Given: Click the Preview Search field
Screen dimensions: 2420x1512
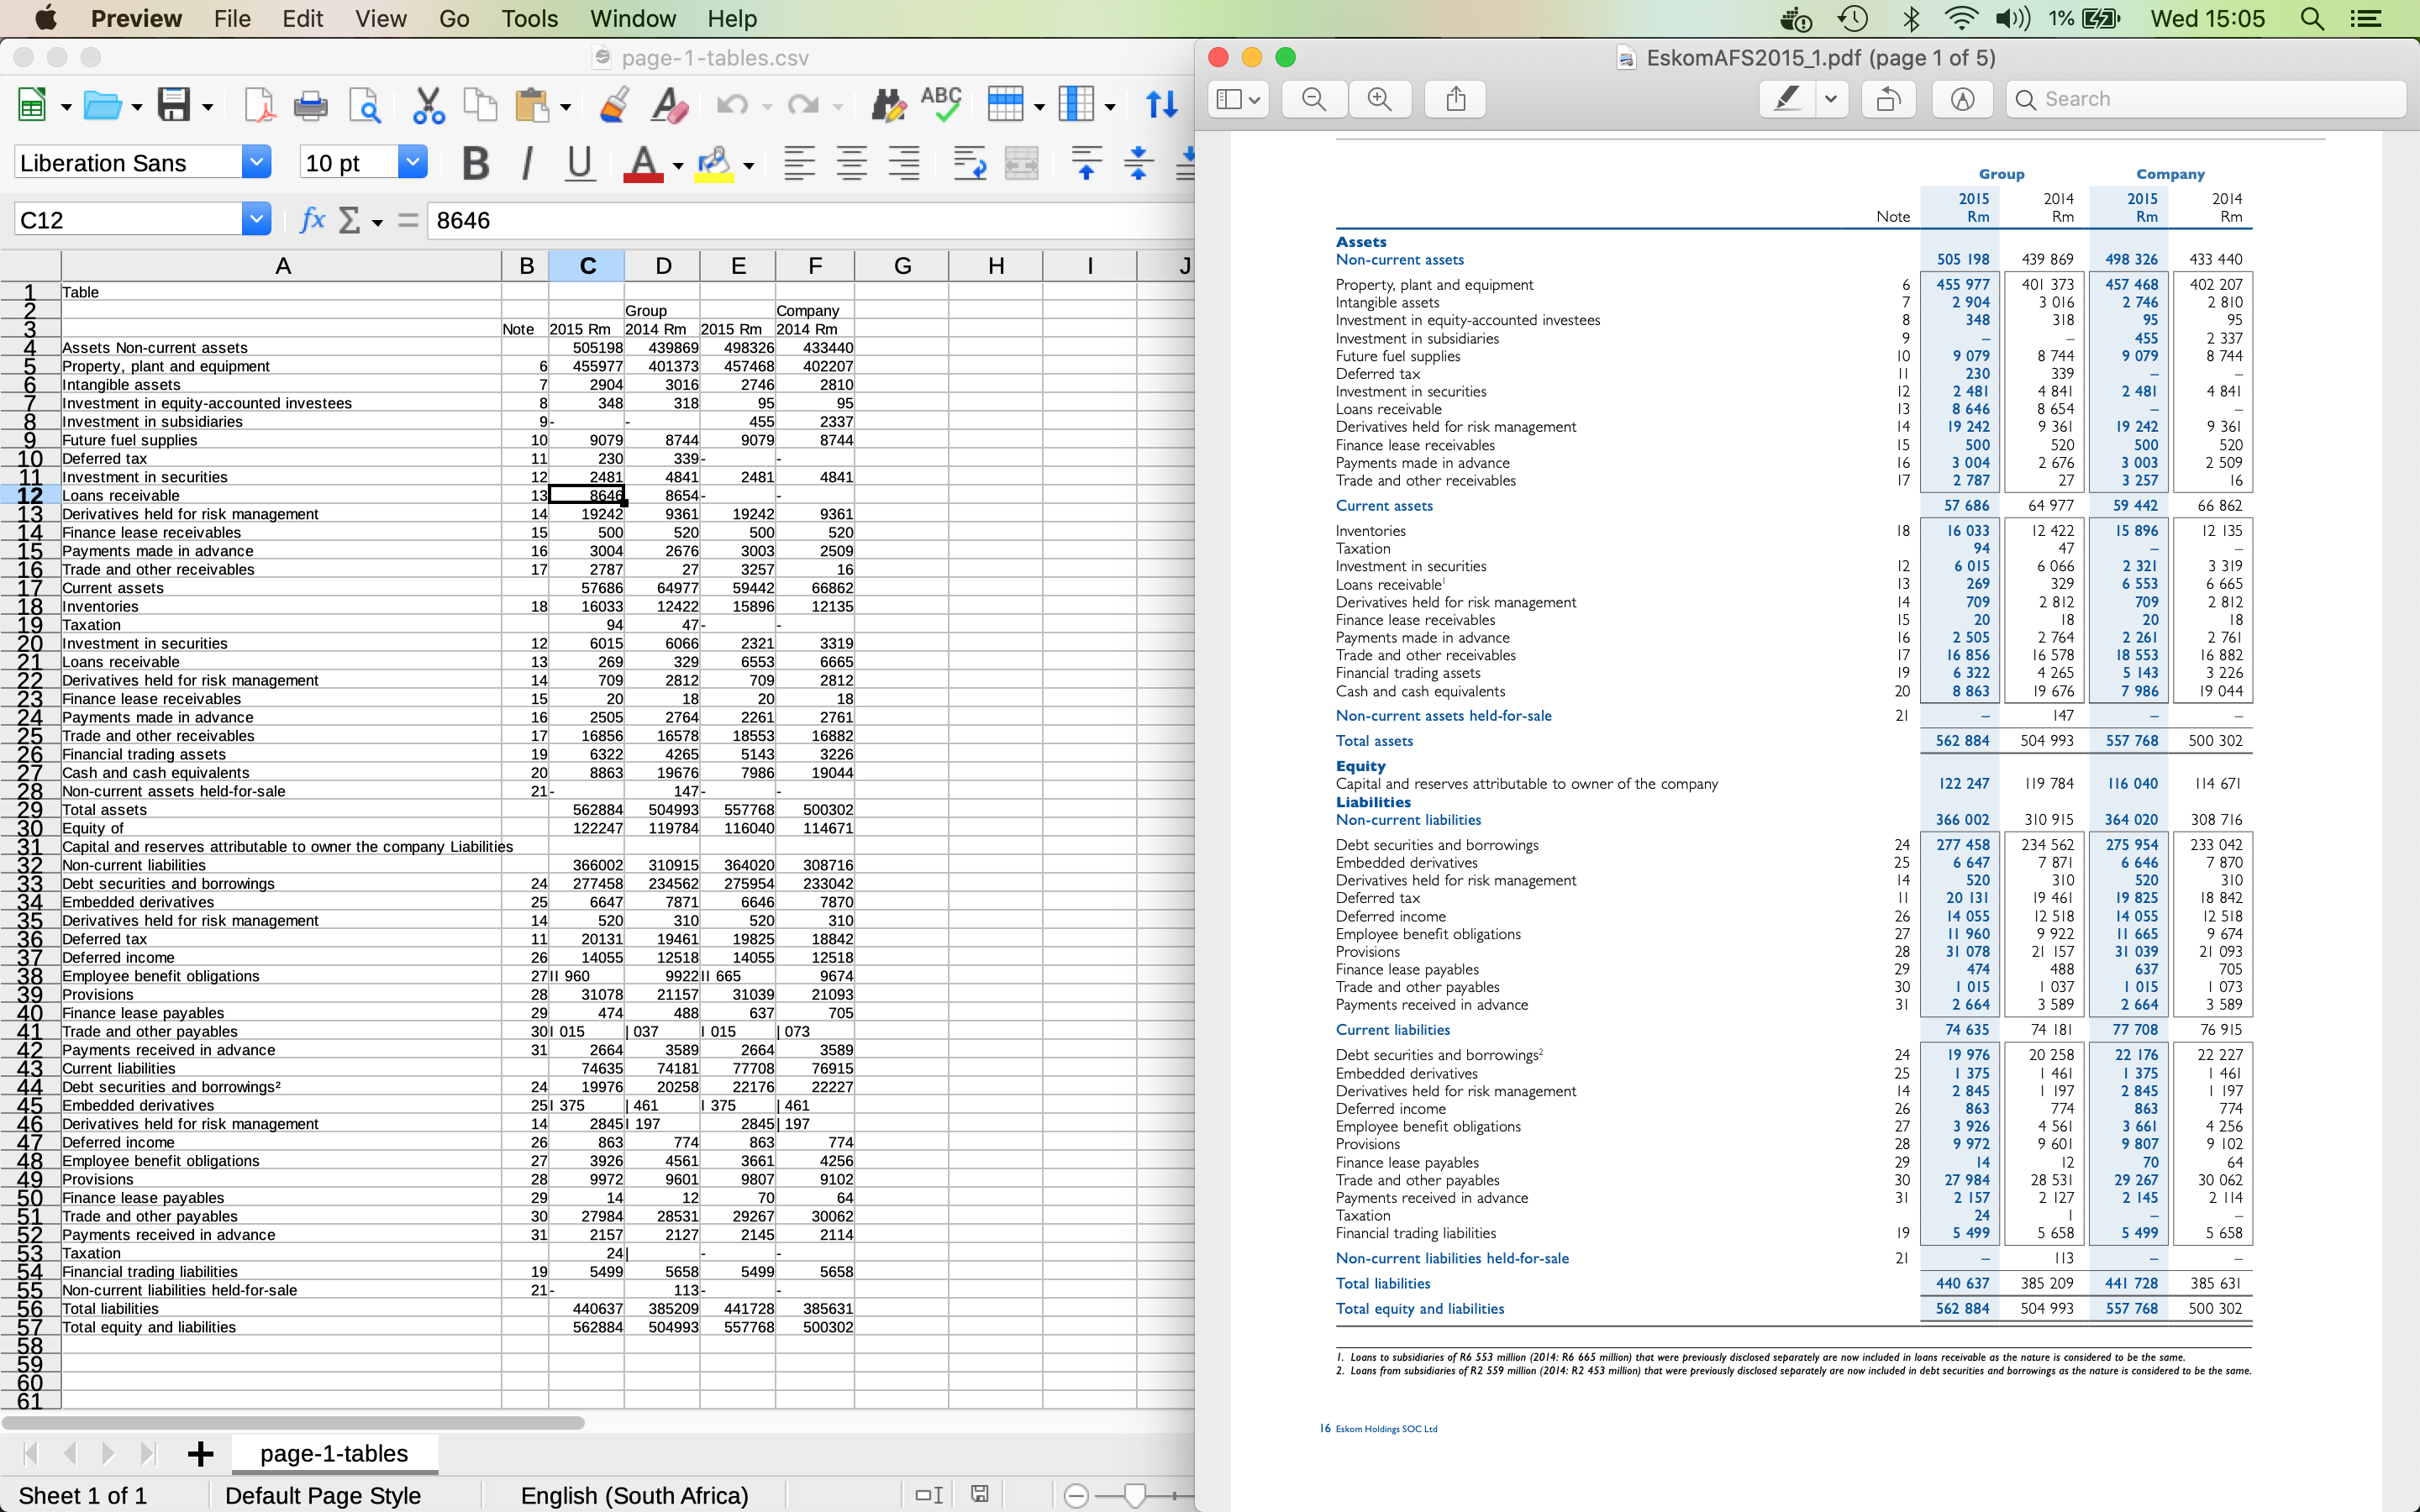Looking at the screenshot, I should 2206,99.
